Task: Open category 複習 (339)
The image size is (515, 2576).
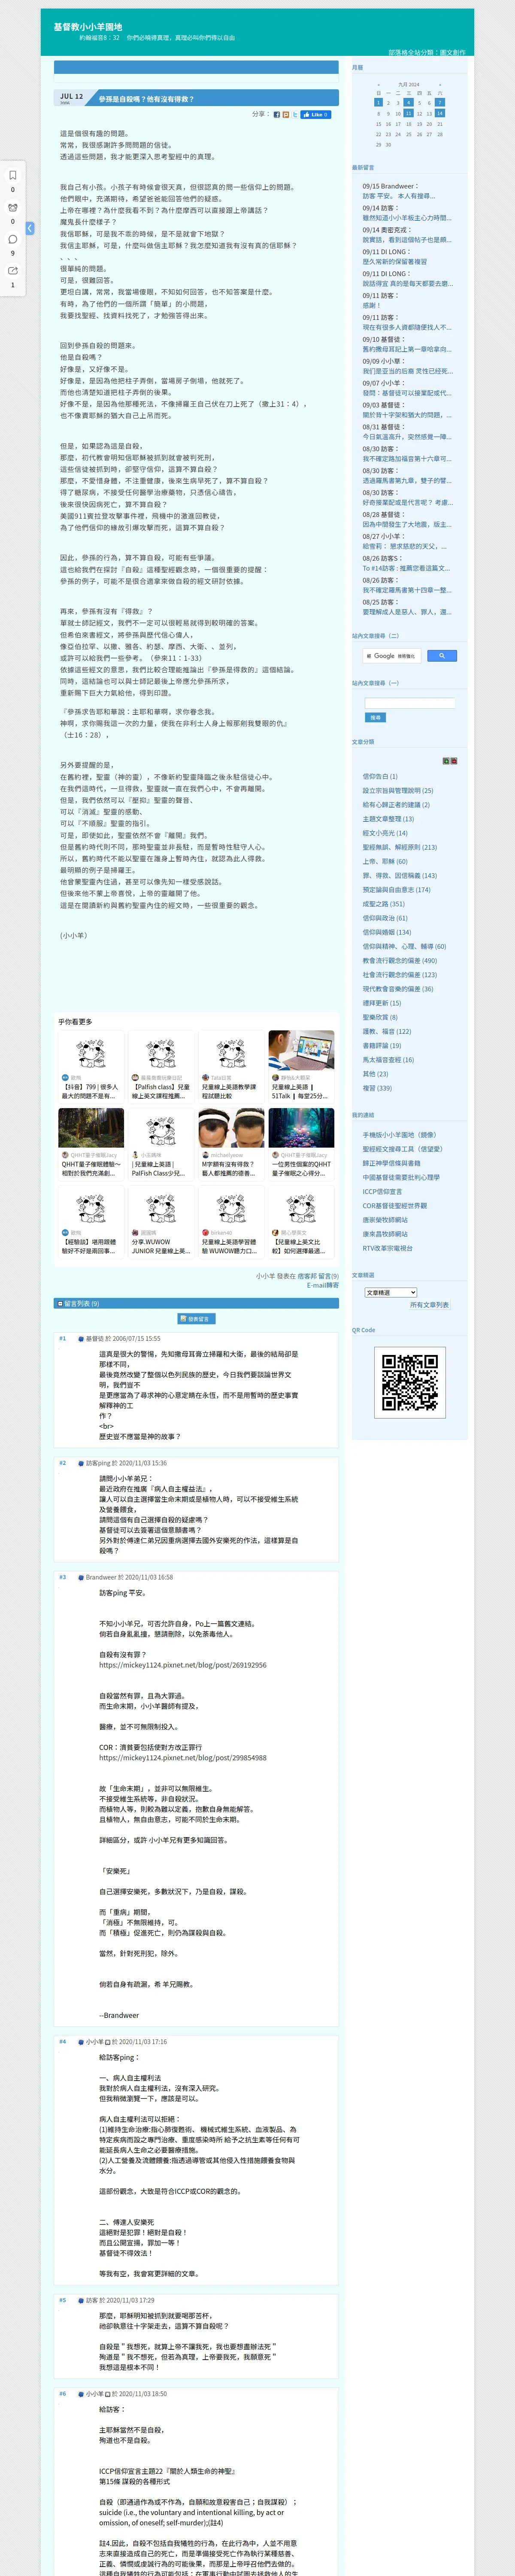Action: (377, 1088)
